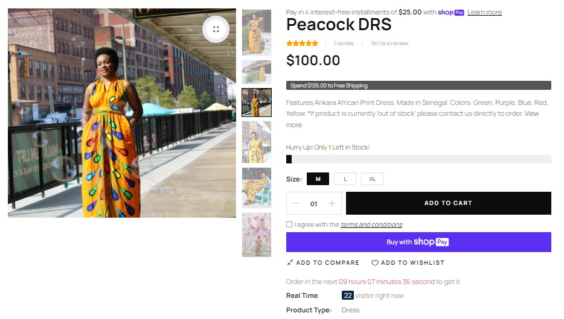564x319 pixels.
Task: Show the first dress thumbnail image
Action: pyautogui.click(x=257, y=33)
